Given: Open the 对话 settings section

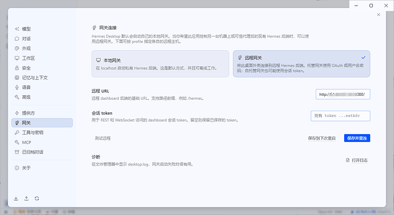Looking at the screenshot, I should click(42, 39).
